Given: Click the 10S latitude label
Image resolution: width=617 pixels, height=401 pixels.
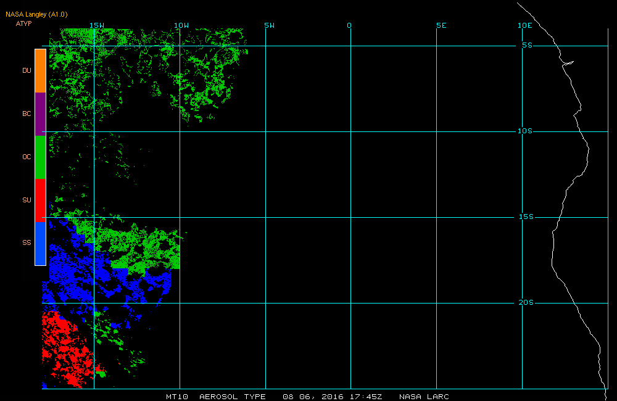Looking at the screenshot, I should coord(525,131).
